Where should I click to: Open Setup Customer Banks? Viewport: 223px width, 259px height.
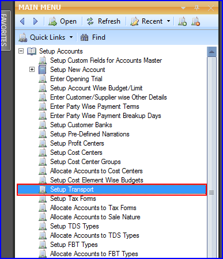(81, 125)
